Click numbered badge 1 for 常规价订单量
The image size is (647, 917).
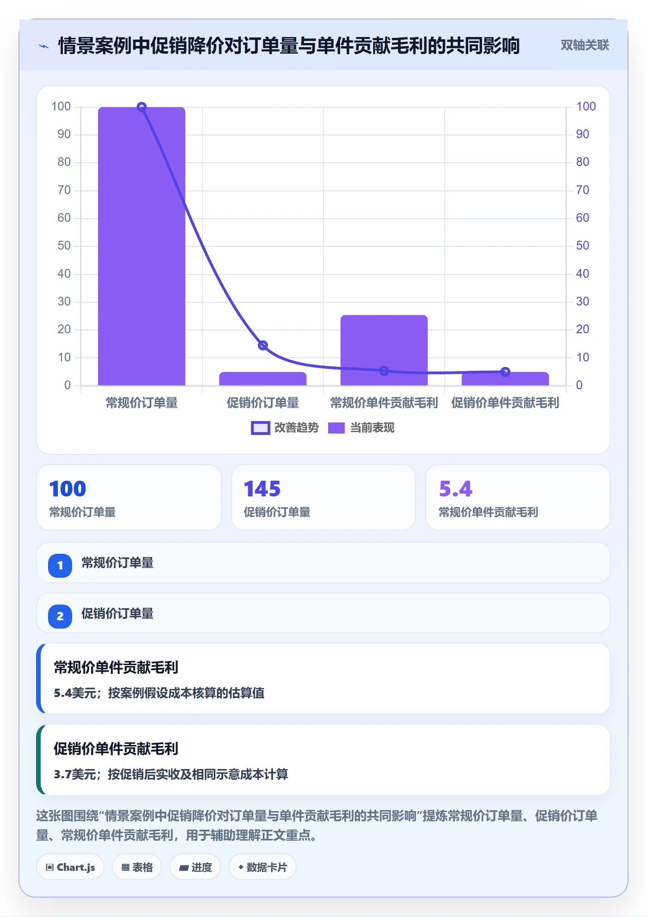(x=60, y=565)
